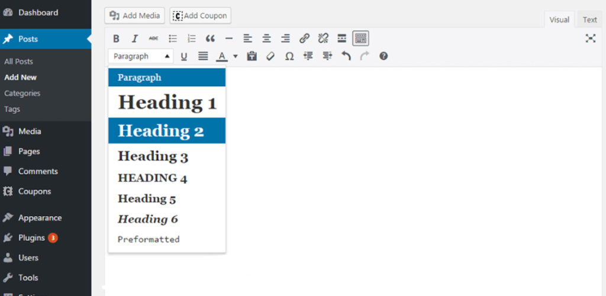Collapse the Paragraph format dropdown

(141, 56)
